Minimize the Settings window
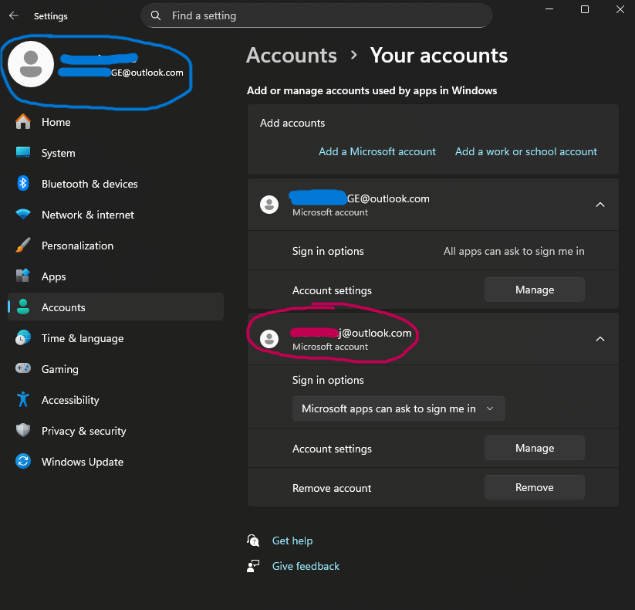This screenshot has height=610, width=635. point(549,9)
